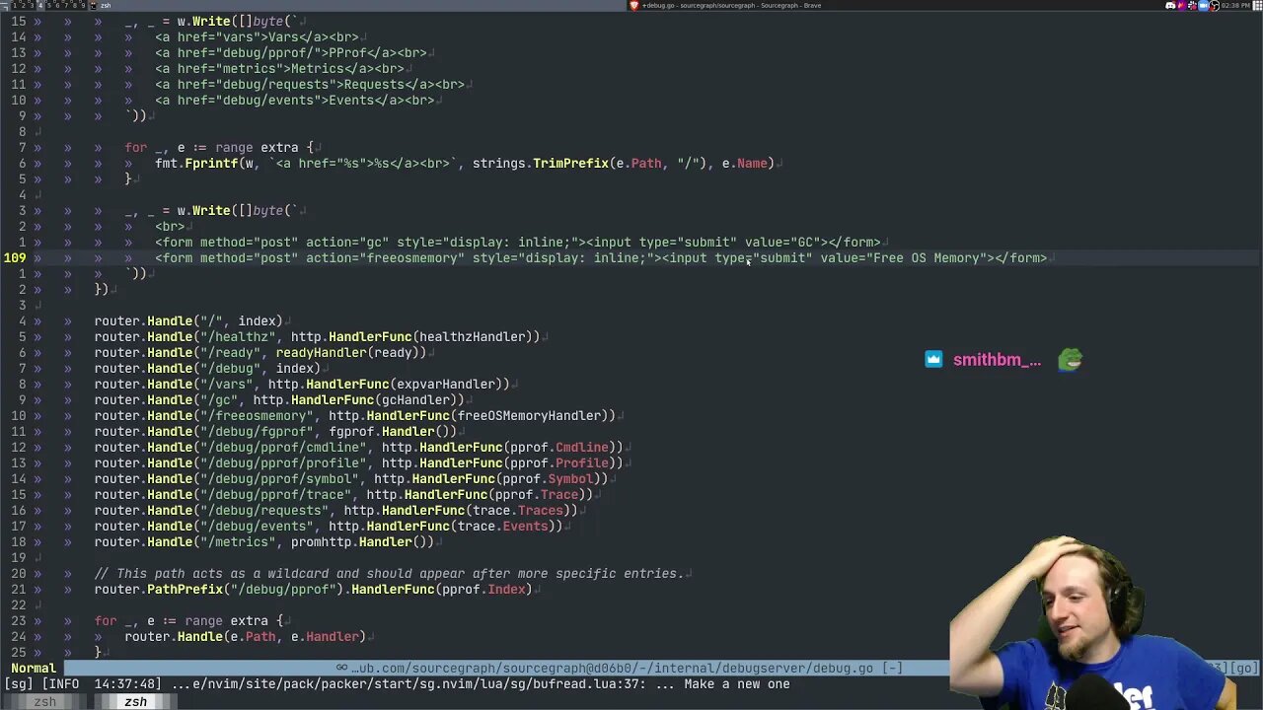Click the clock showing 02:38 PM
The width and height of the screenshot is (1263, 710).
point(1235,5)
